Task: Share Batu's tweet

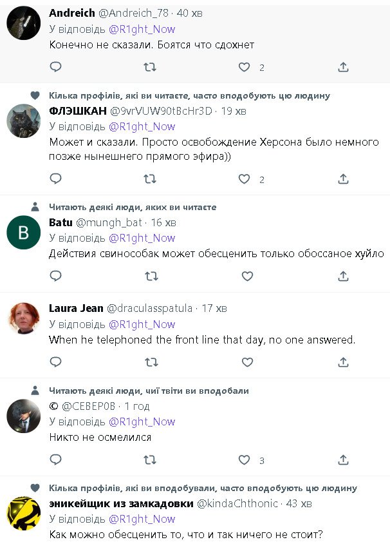Action: [343, 276]
